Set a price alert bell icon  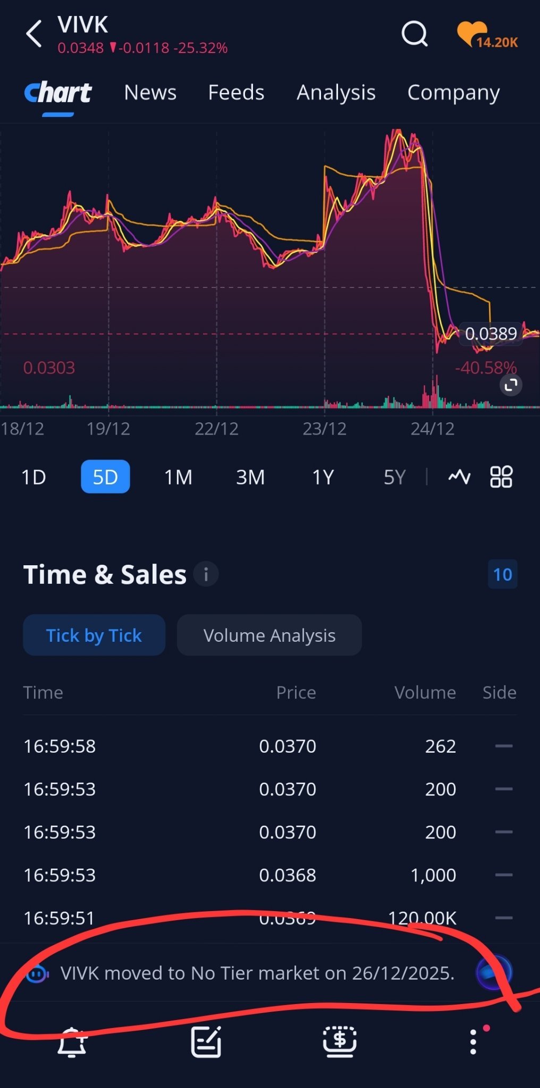point(72,1042)
